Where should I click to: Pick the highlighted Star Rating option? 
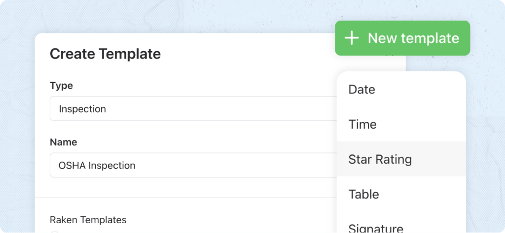(380, 159)
